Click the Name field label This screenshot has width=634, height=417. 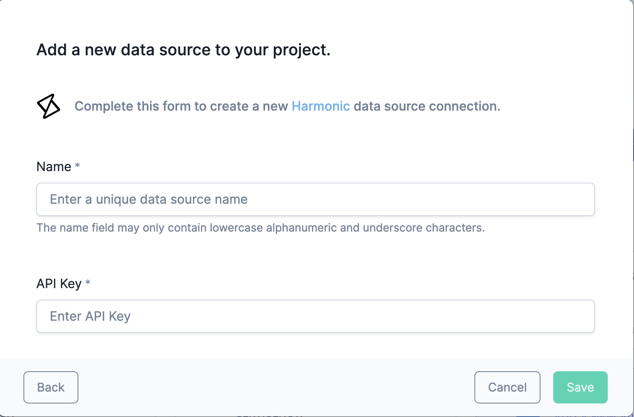54,167
